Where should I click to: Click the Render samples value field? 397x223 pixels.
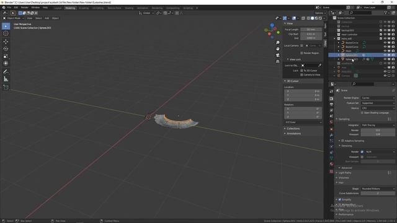click(x=378, y=130)
